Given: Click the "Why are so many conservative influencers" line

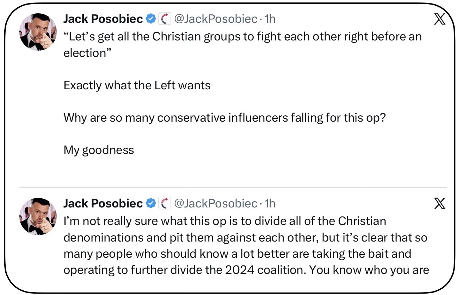Looking at the screenshot, I should [x=224, y=117].
